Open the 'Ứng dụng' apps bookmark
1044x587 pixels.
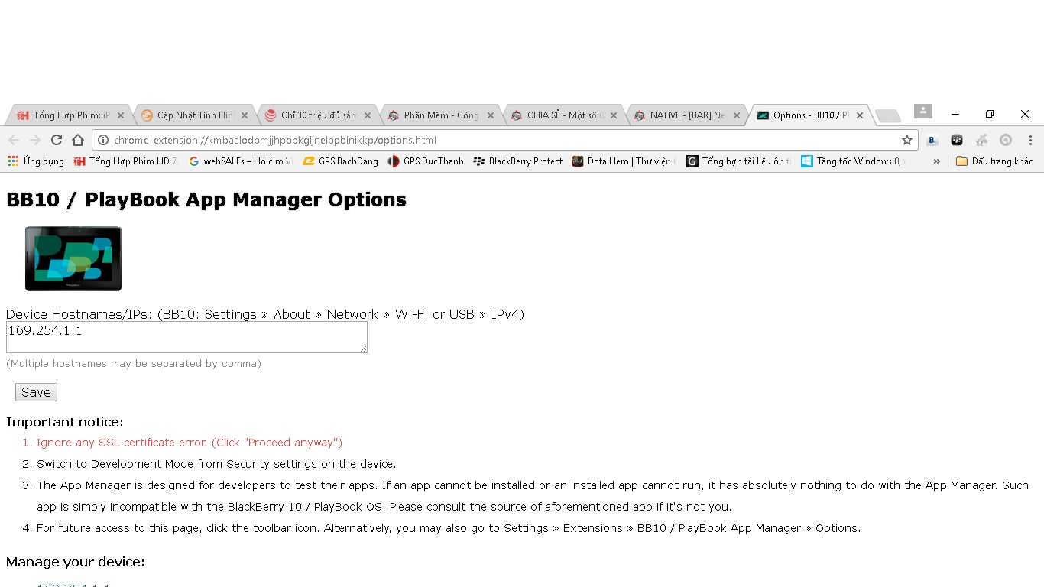pos(36,161)
